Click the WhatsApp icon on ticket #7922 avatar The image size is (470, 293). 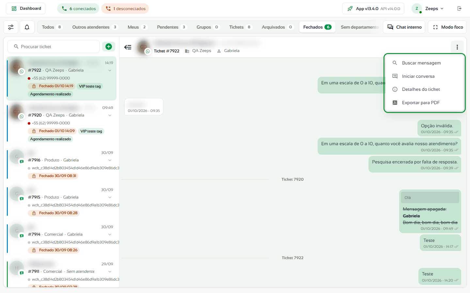point(22,72)
